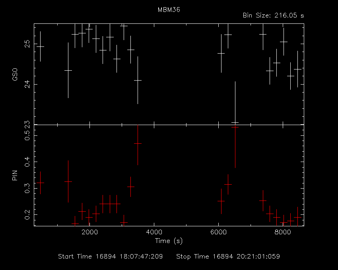The image size is (338, 270).
Task: Click the PIN axis value 0.5
Action: pyautogui.click(x=27, y=135)
